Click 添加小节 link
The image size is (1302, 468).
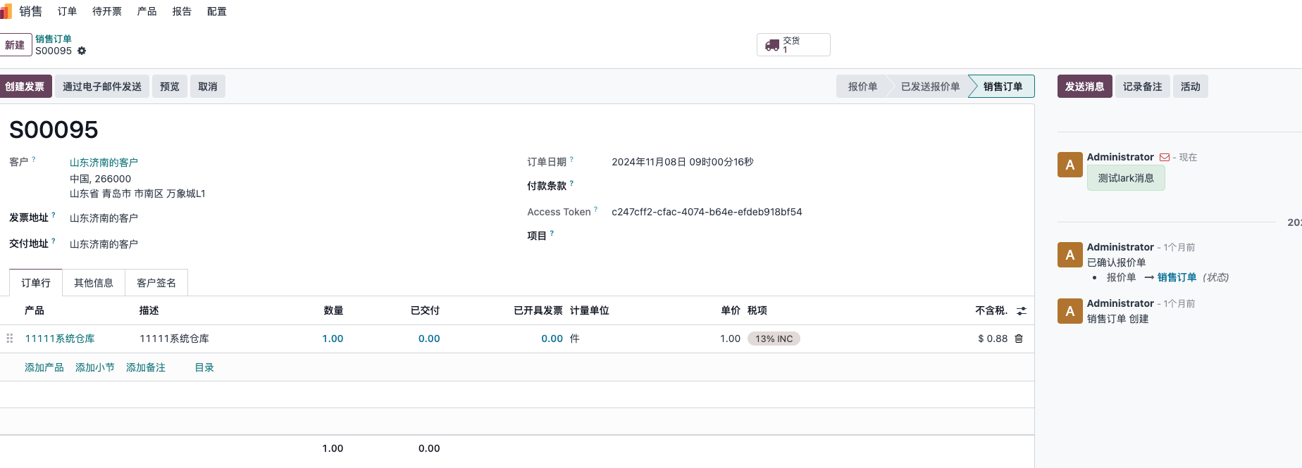coord(95,367)
